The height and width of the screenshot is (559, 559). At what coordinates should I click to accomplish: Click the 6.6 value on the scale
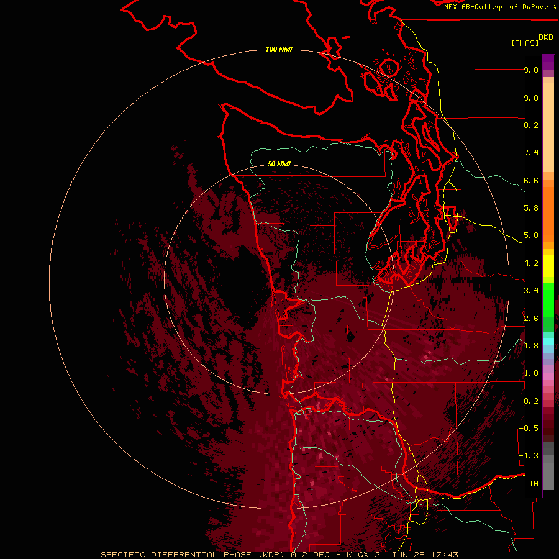pyautogui.click(x=531, y=180)
